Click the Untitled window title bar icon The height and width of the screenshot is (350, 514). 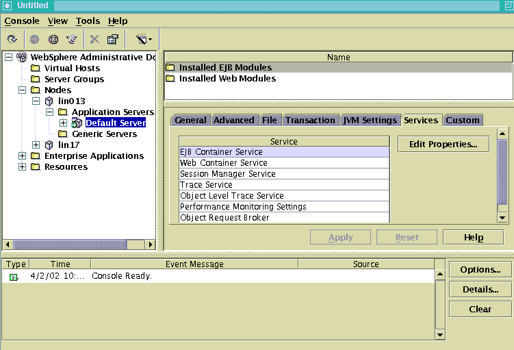pos(7,5)
